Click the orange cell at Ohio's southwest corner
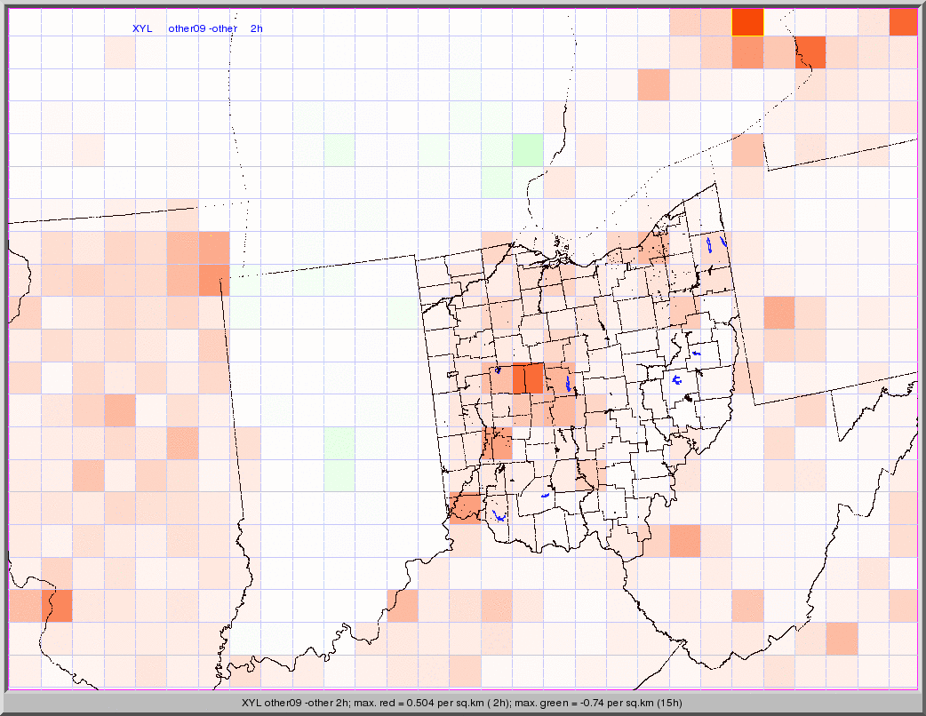Screen dimensions: 926x716 [x=465, y=507]
